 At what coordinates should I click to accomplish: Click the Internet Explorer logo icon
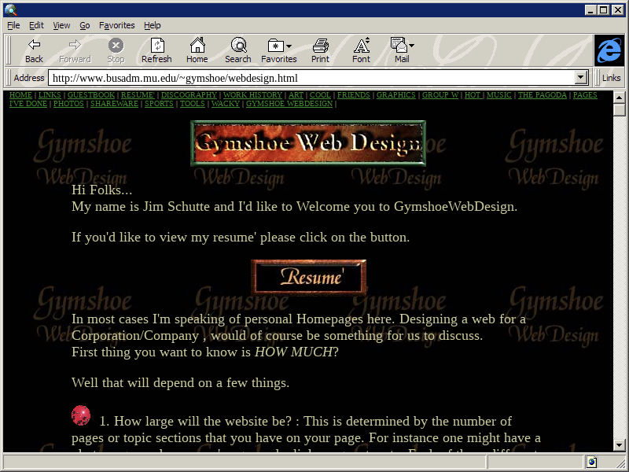pos(609,50)
